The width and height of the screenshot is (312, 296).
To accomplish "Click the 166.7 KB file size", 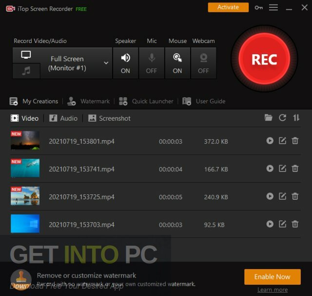I will click(x=216, y=169).
